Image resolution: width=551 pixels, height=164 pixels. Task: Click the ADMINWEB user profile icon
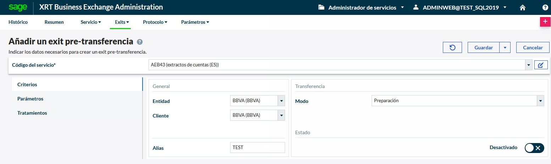[x=416, y=7]
